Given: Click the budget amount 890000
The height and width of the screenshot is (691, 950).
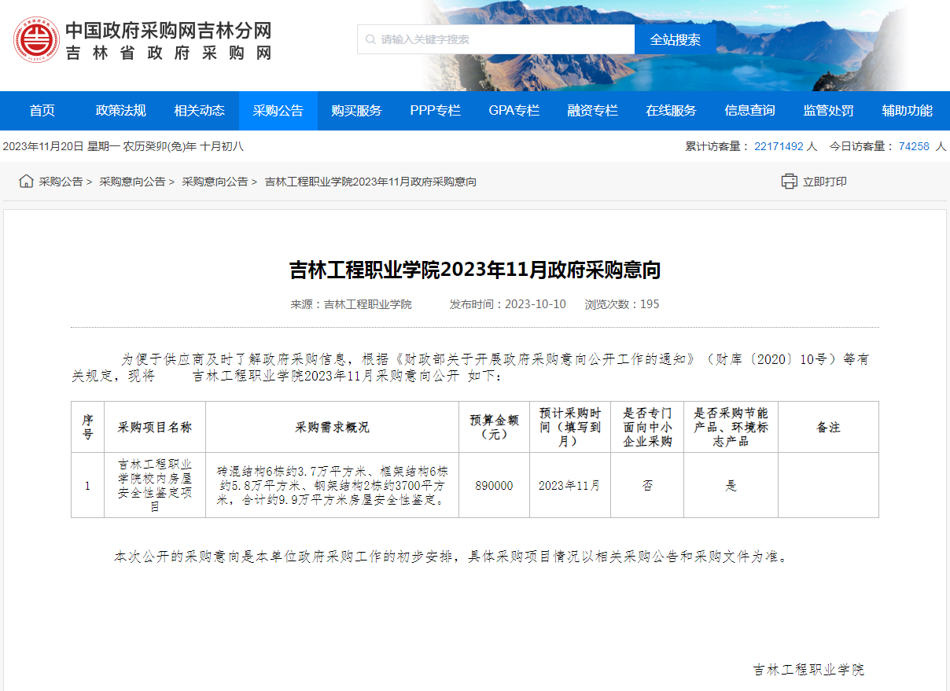Looking at the screenshot, I should [494, 485].
